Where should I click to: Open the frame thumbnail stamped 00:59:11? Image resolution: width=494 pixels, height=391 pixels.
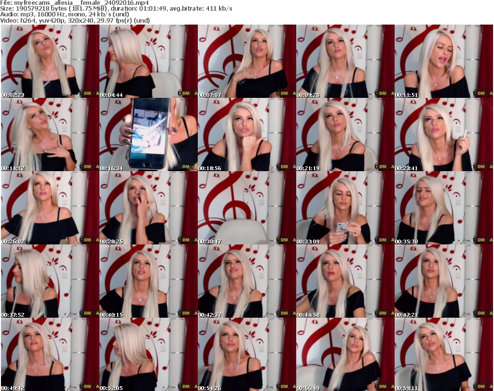(444, 354)
